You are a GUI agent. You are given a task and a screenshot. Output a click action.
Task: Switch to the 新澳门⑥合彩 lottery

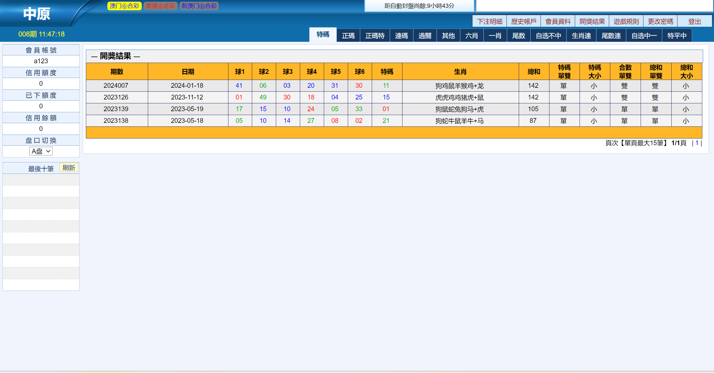(199, 6)
